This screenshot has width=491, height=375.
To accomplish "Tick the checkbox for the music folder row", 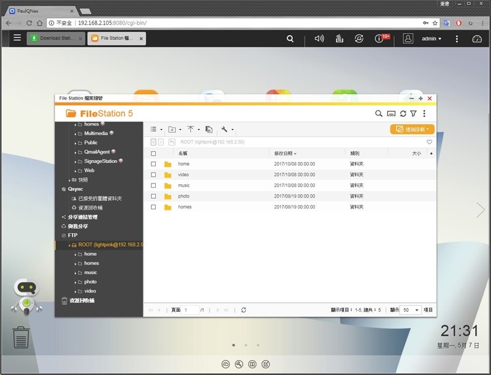I will 153,185.
